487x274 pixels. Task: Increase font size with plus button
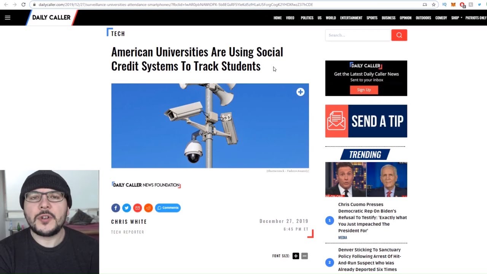pyautogui.click(x=296, y=256)
